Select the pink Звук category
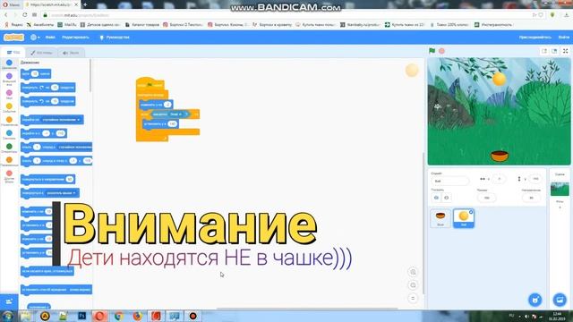Image resolution: width=573 pixels, height=322 pixels. [9, 95]
